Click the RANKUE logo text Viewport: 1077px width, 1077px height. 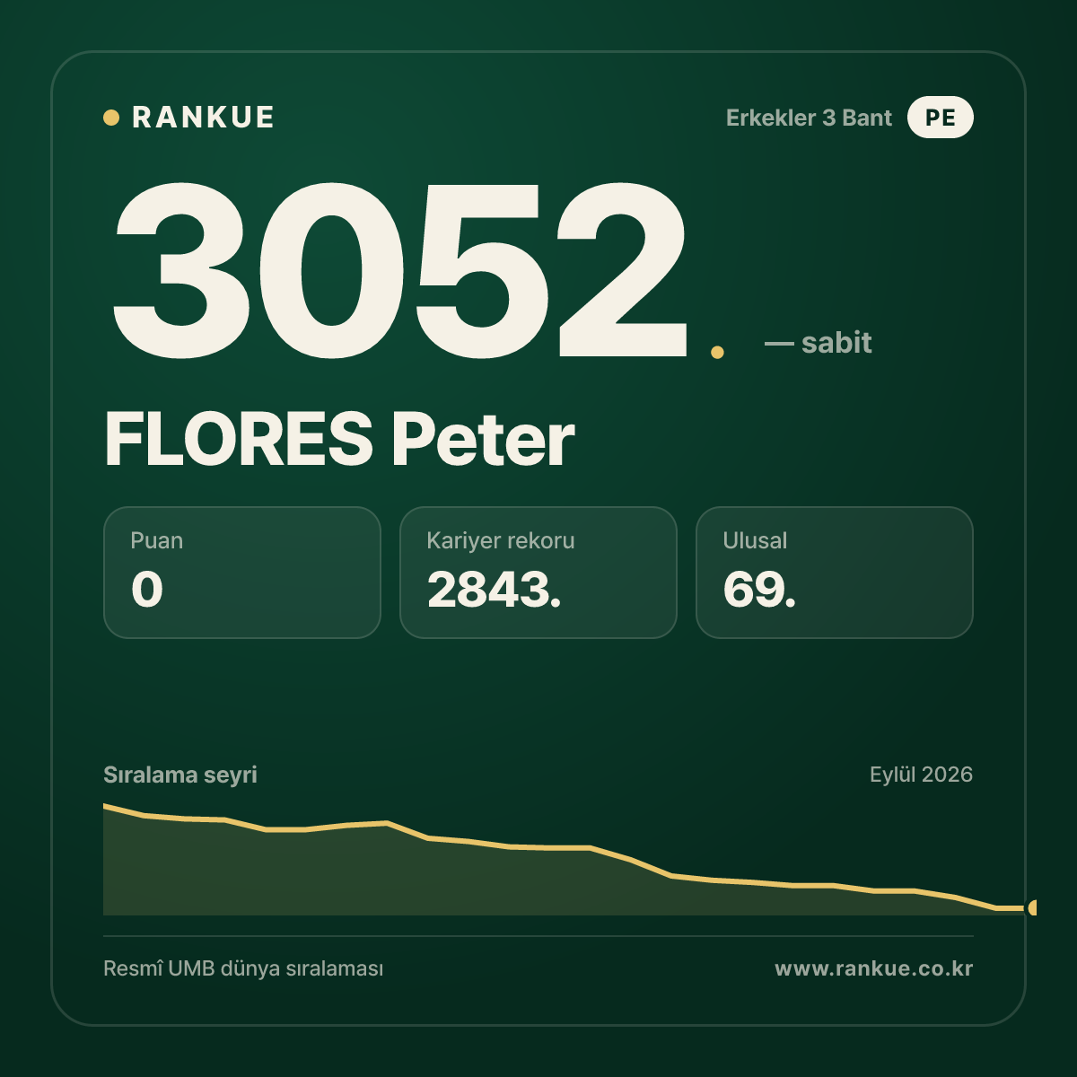tap(203, 118)
